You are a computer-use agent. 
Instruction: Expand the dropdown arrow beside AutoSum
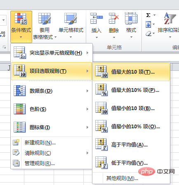[x=154, y=15]
